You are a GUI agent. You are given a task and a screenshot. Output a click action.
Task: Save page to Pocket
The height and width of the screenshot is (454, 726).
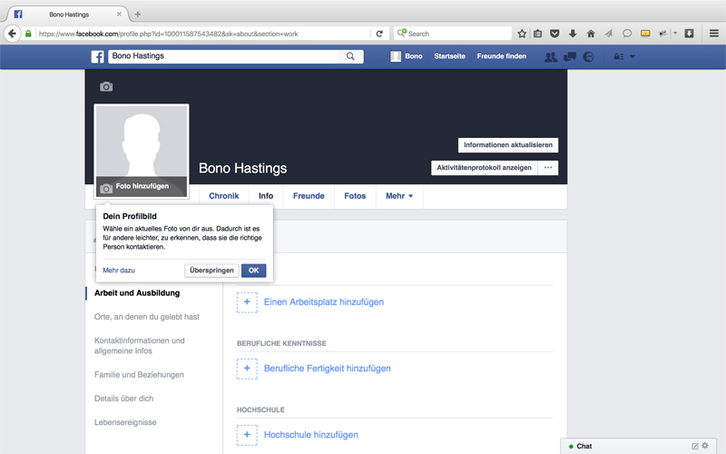coord(554,34)
